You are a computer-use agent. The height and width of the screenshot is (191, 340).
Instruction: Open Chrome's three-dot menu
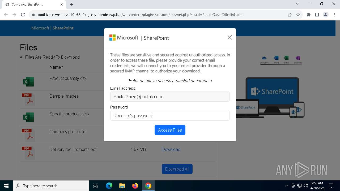334,15
